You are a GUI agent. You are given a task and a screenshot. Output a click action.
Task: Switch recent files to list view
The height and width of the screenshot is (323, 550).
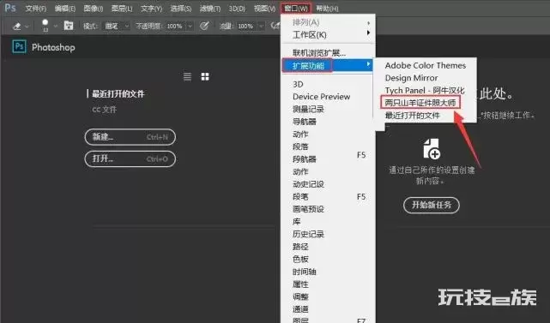point(187,77)
